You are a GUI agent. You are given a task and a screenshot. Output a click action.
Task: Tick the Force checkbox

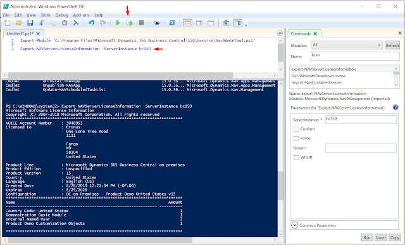[296, 138]
